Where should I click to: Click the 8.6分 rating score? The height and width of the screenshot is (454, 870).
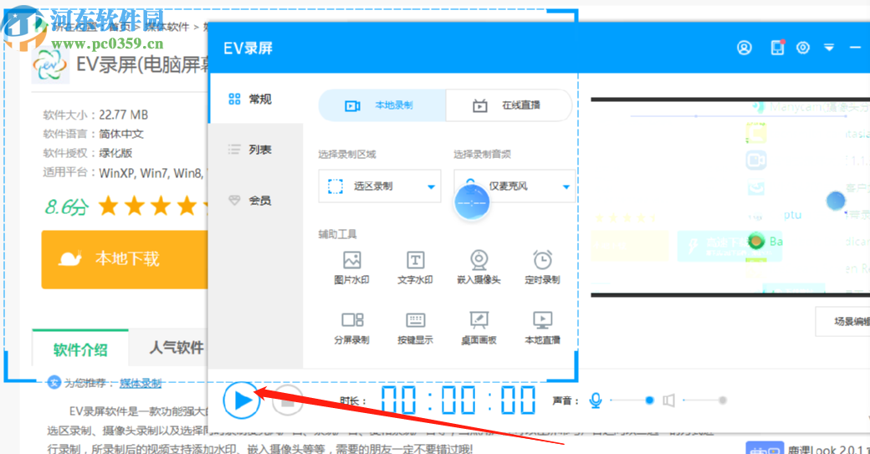[66, 207]
